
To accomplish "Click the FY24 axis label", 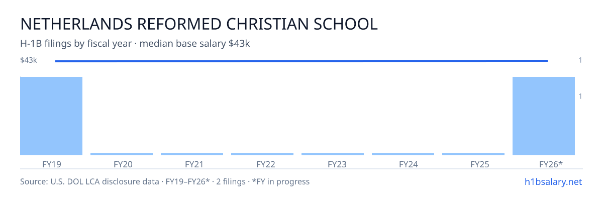I will point(408,164).
